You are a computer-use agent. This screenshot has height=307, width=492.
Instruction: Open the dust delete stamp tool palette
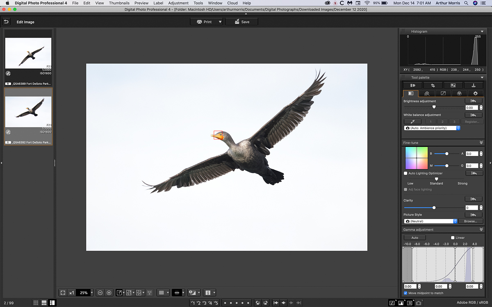pos(473,85)
